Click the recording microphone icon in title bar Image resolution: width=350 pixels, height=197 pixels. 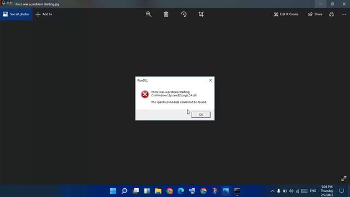click(x=4, y=3)
